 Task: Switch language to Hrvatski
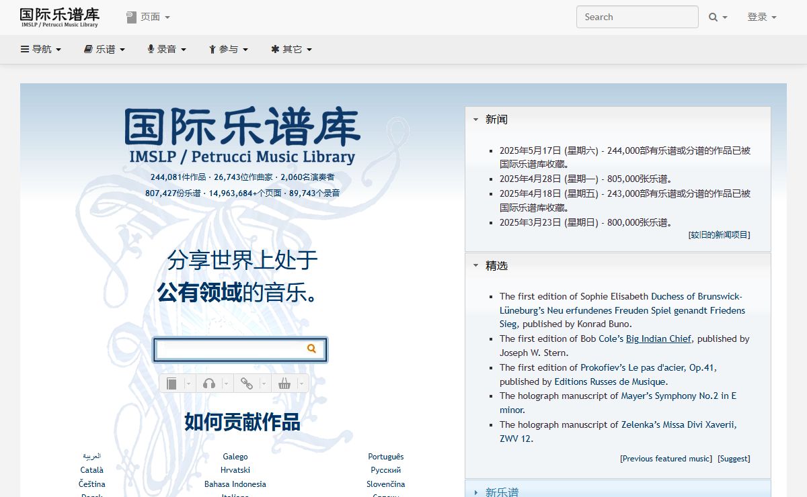[x=235, y=470]
